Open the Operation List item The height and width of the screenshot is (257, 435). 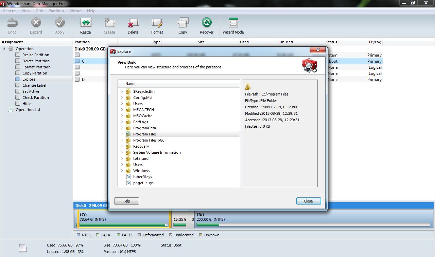(x=28, y=110)
